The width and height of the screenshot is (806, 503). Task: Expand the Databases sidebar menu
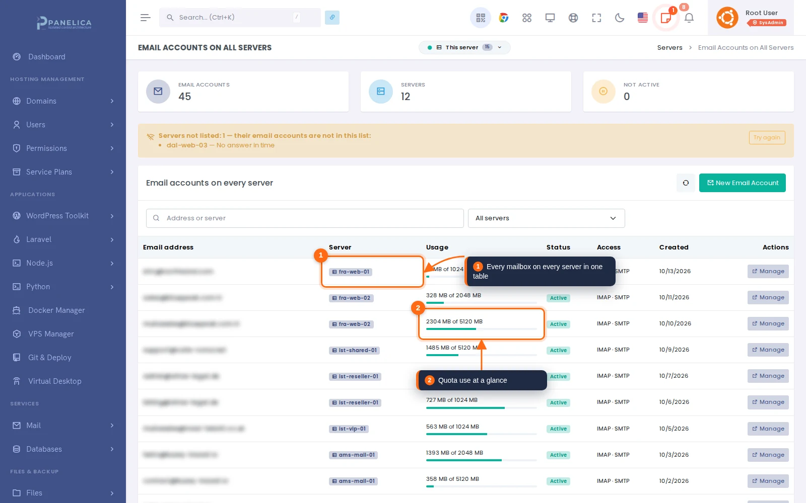[x=63, y=449]
